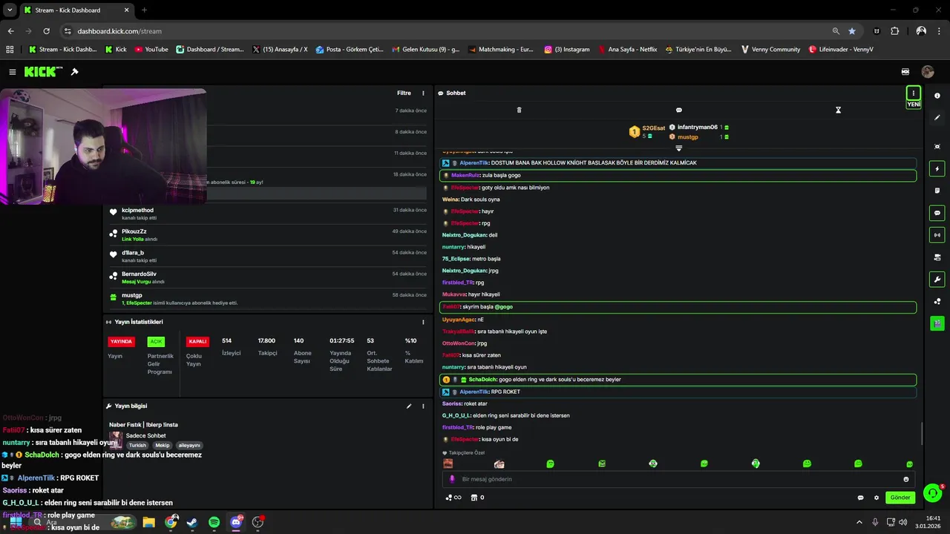Click the shop counter icon showing 0

coord(478,498)
